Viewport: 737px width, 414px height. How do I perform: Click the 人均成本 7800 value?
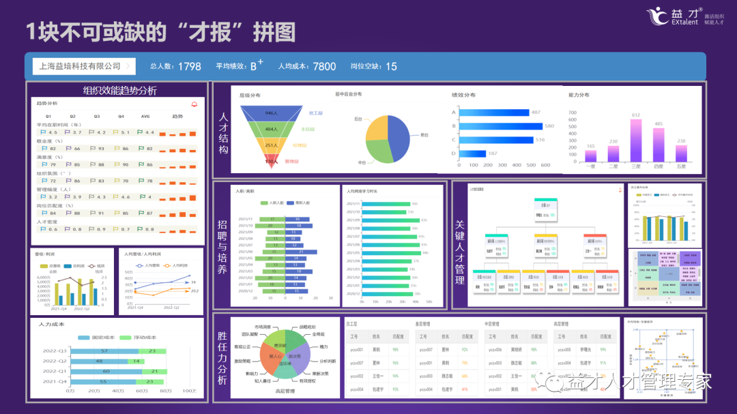[324, 66]
